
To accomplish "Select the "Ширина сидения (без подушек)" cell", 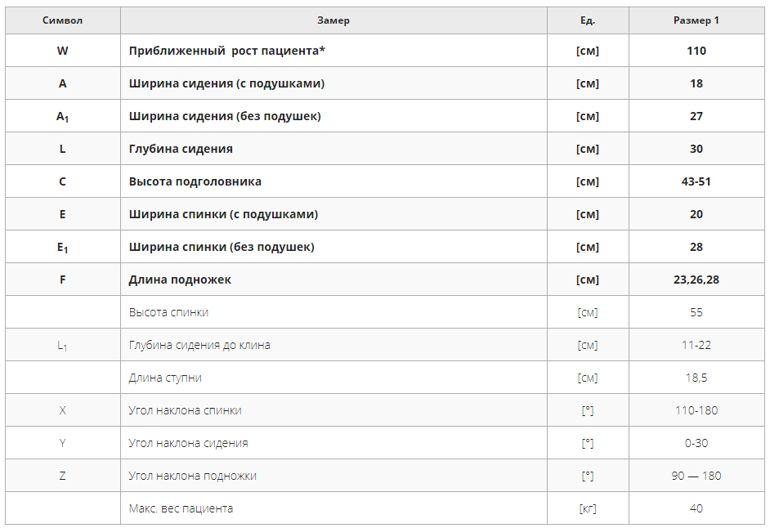I will (x=225, y=116).
